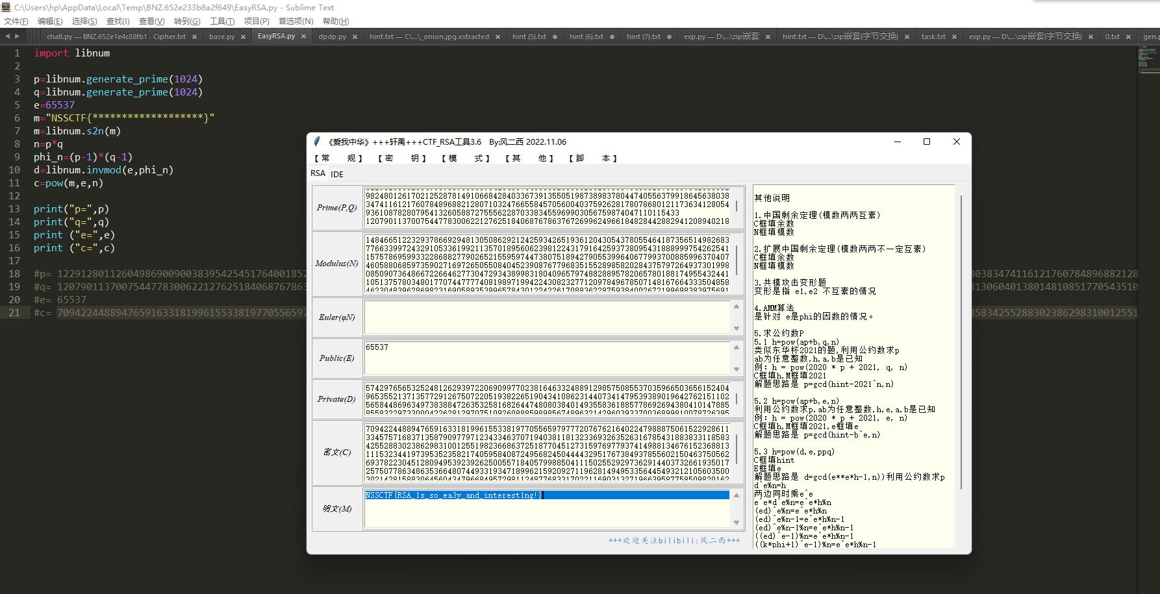This screenshot has height=594, width=1160.
Task: Open the 文件(F) menu in Sublime Text
Action: tap(16, 21)
